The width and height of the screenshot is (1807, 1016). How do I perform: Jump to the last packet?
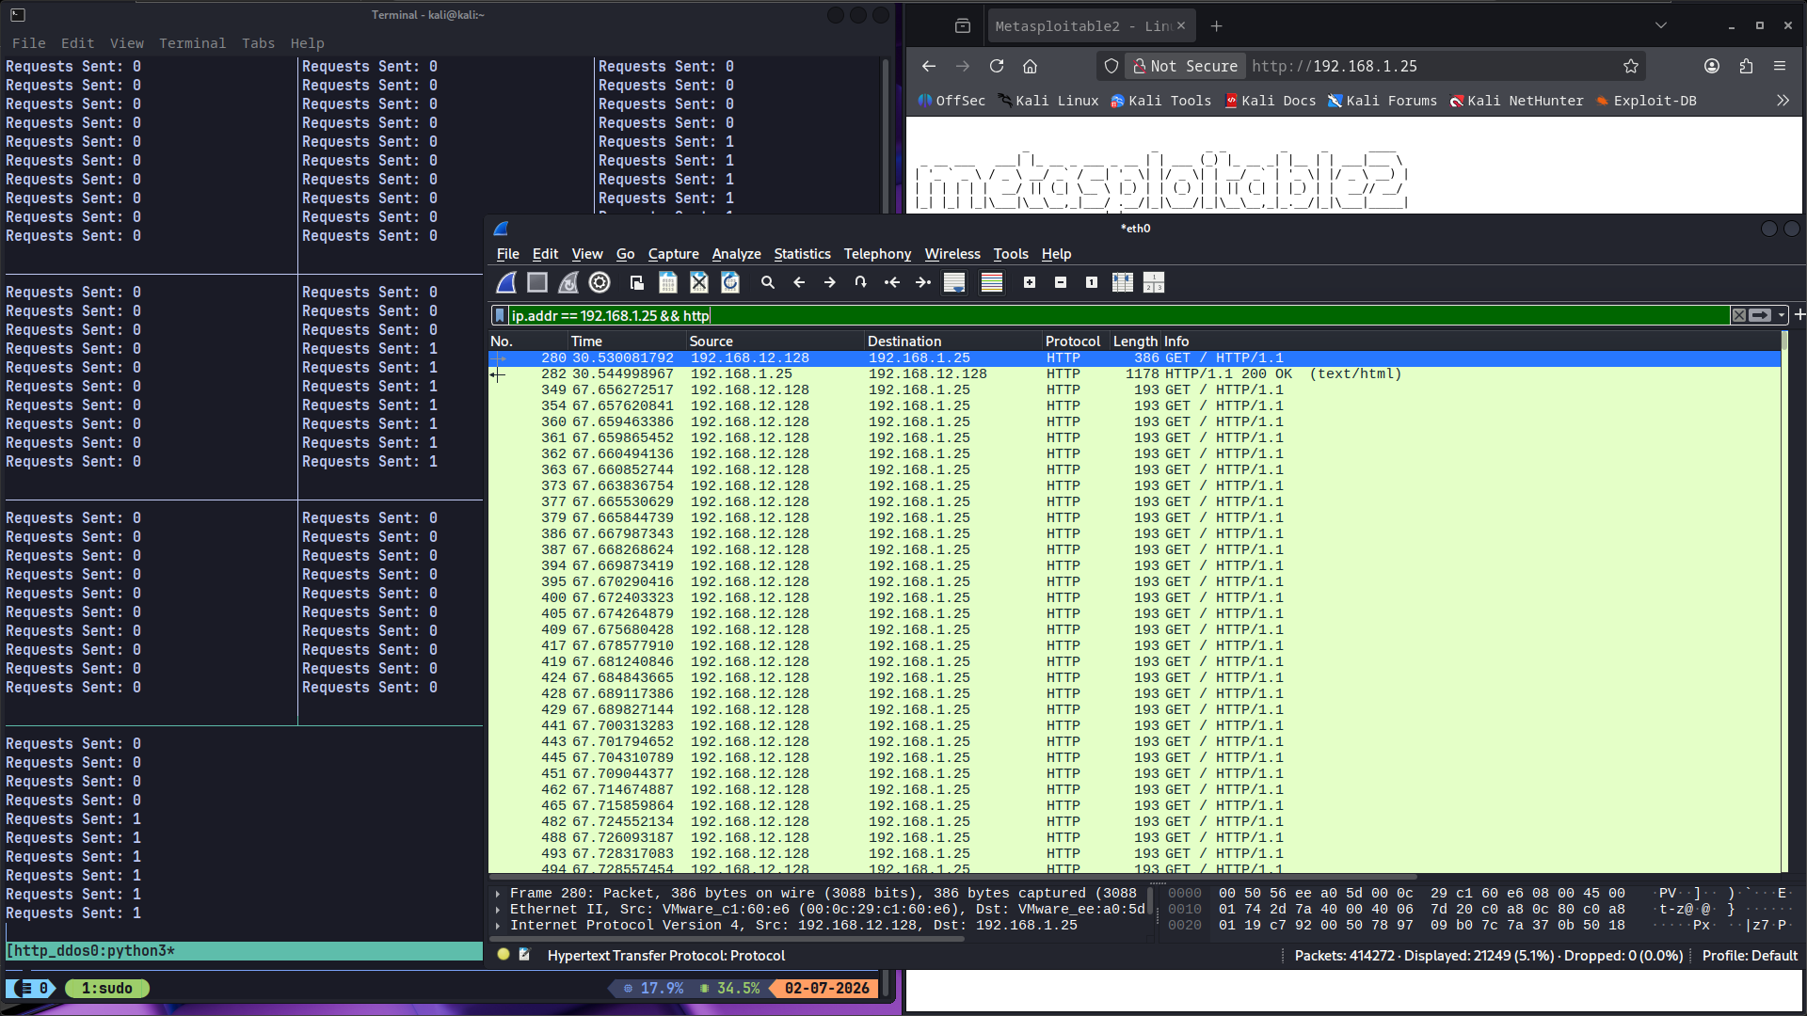click(923, 282)
